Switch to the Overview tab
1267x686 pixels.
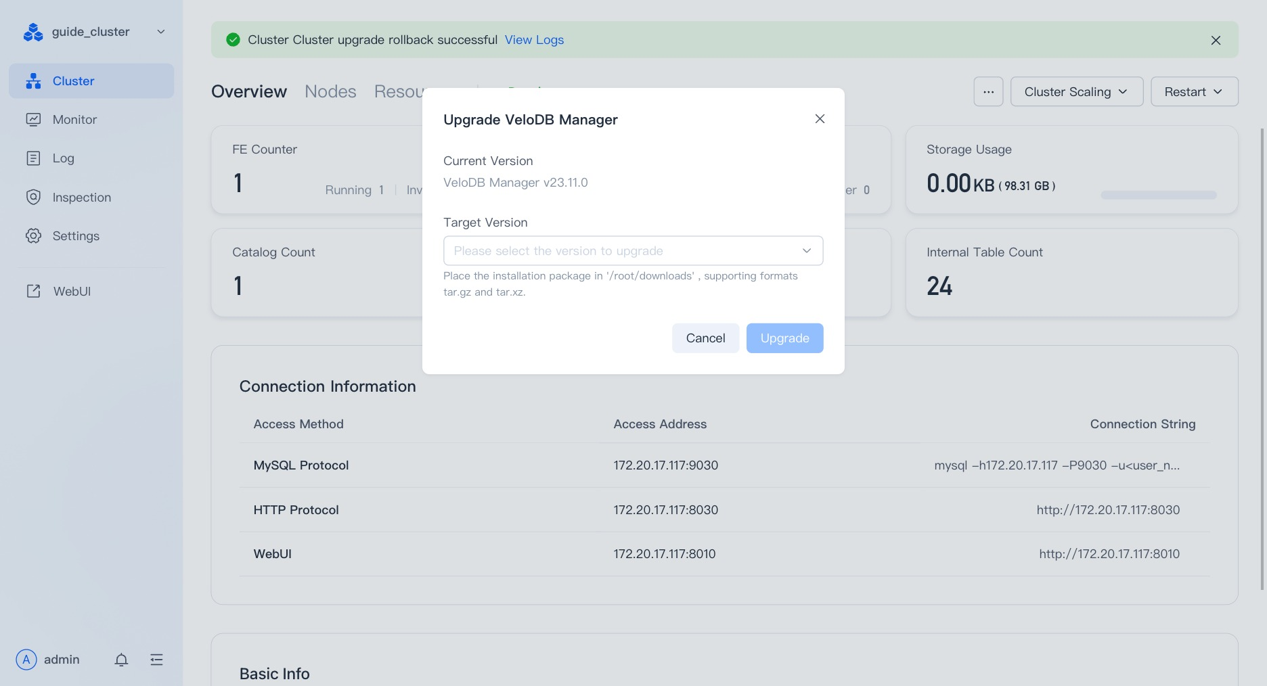(x=249, y=91)
